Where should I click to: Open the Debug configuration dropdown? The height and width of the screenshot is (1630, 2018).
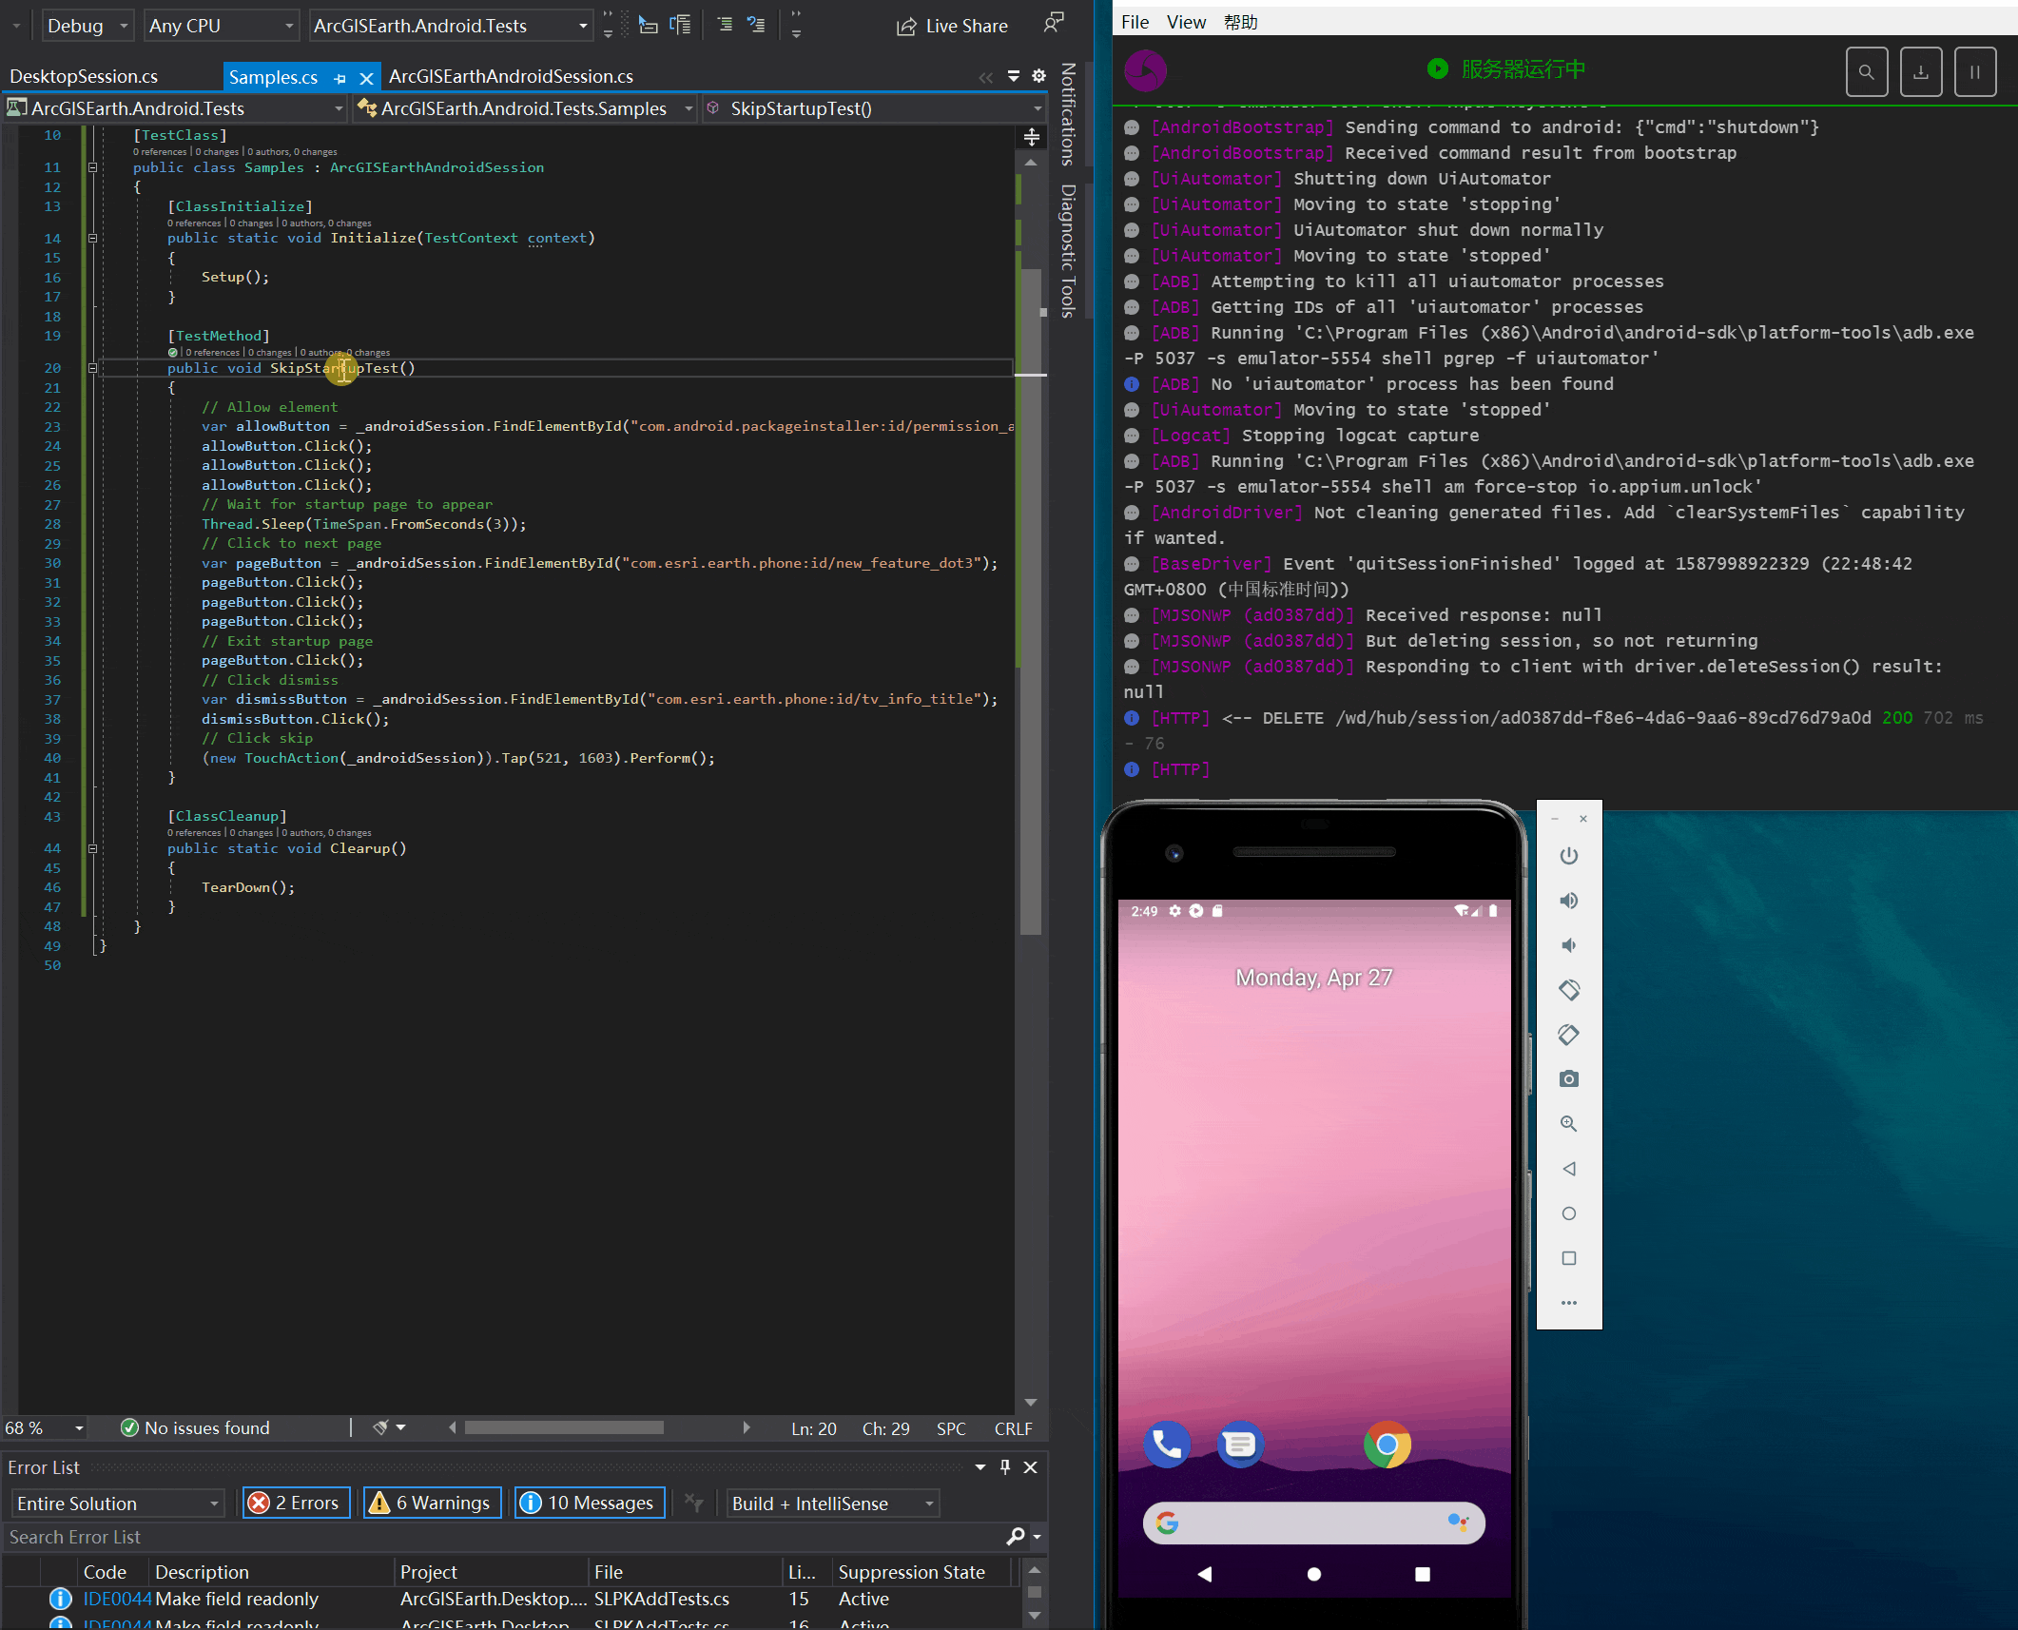(x=87, y=26)
